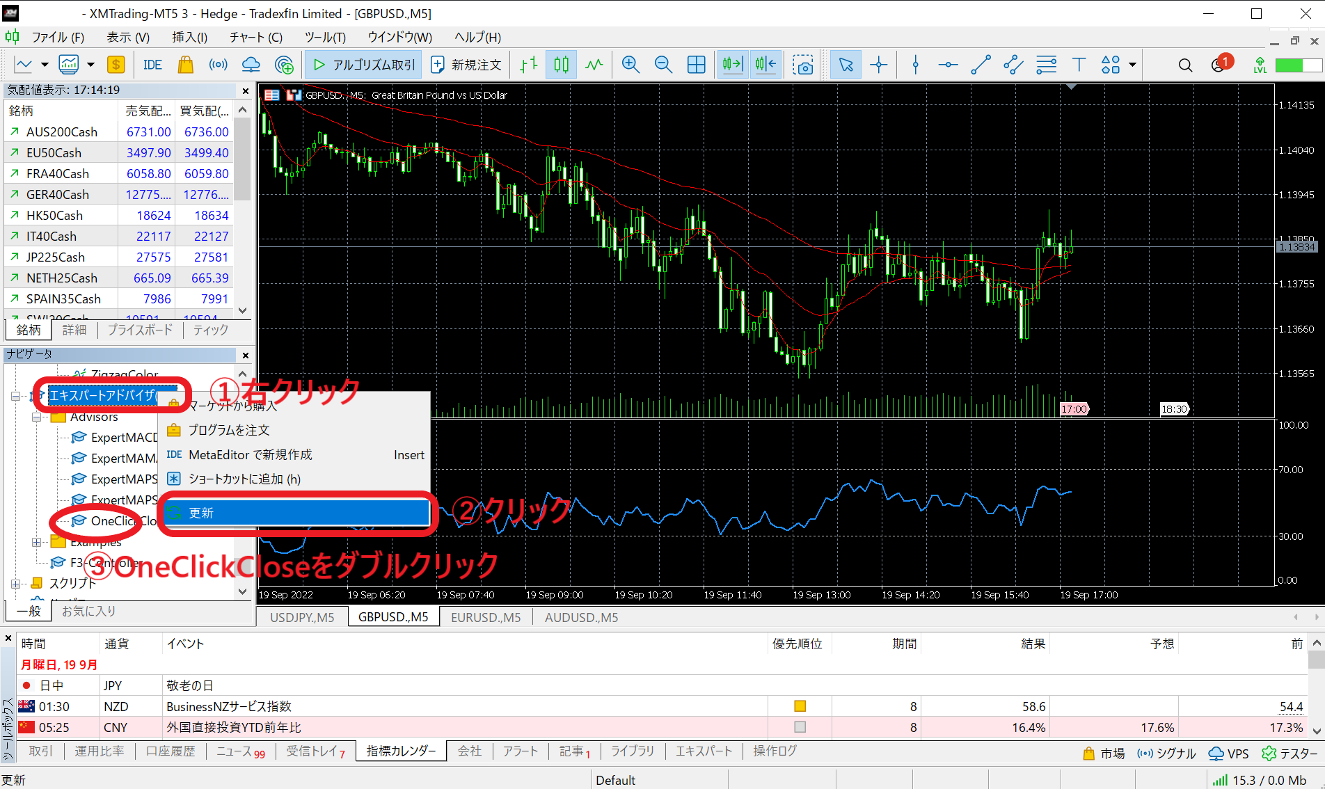Collapse the Advisors folder

pos(36,417)
